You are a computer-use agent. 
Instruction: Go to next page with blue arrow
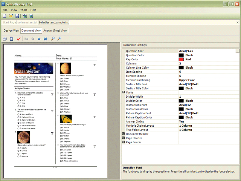39,39
